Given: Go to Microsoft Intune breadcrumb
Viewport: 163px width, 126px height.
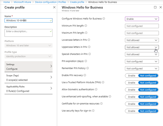Looking at the screenshot, I should [x=22, y=2].
